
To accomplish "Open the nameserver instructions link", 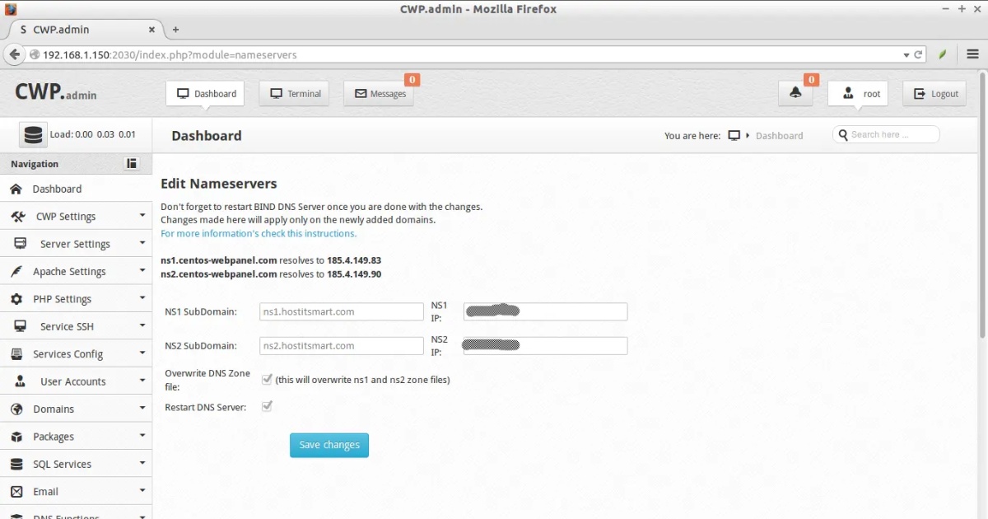I will pos(258,233).
